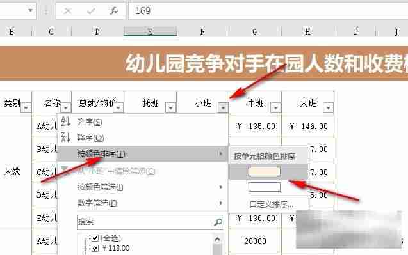This screenshot has height=255, width=408.
Task: Click the confirm checkmark in formula bar
Action: [x=91, y=11]
